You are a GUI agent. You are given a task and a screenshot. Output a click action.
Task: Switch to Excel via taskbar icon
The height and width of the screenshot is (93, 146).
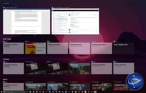pos(56,92)
